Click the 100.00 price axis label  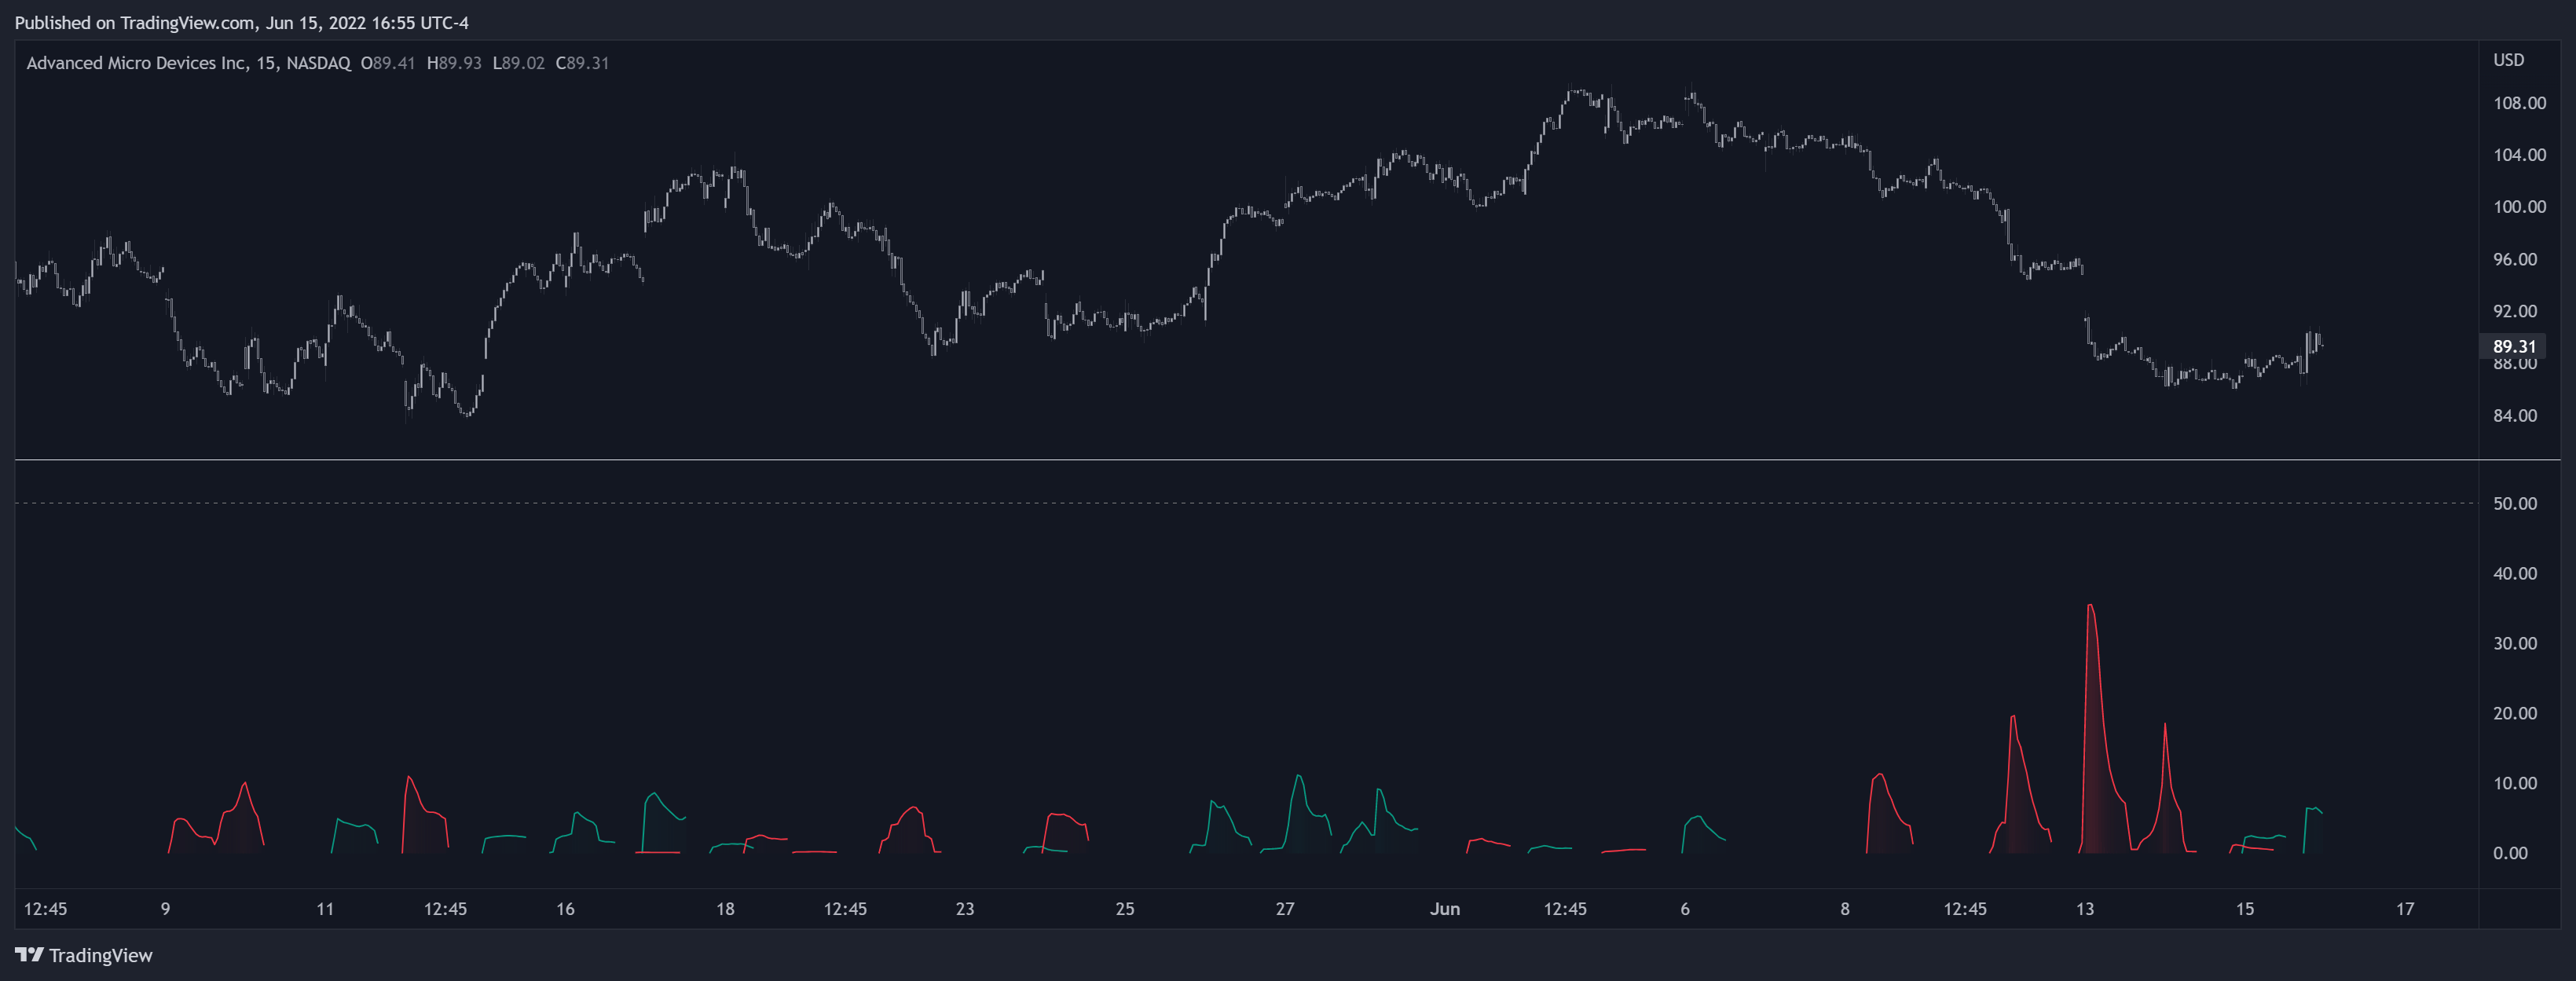pyautogui.click(x=2519, y=207)
